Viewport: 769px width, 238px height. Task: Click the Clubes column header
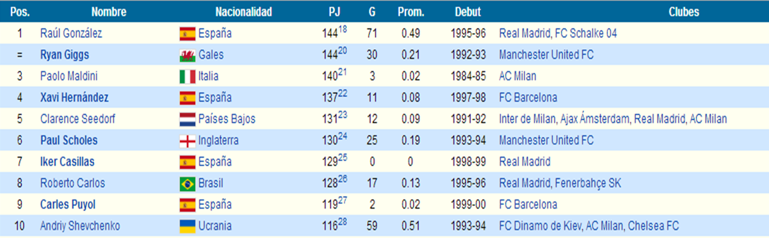(684, 12)
